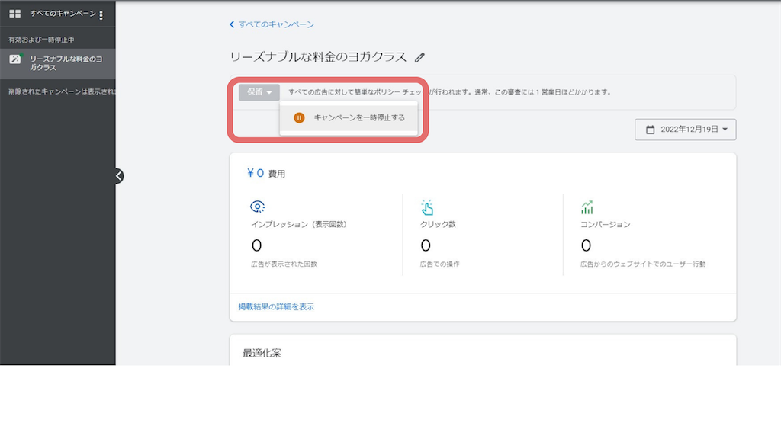The height and width of the screenshot is (439, 781).
Task: Select キャンペーンを一時停止する menu item
Action: [x=349, y=118]
